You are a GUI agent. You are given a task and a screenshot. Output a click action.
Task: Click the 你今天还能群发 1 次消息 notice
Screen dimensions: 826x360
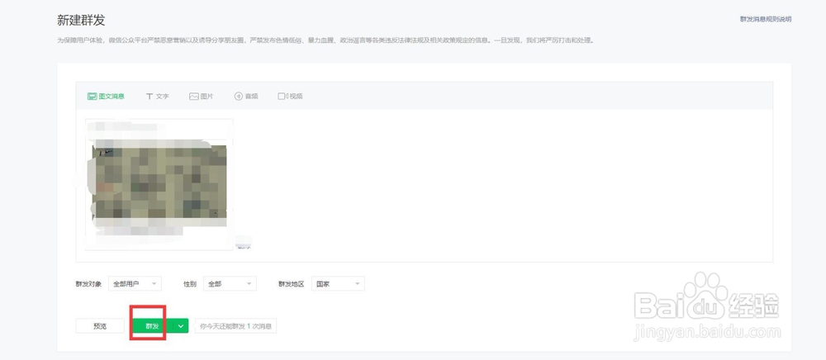click(x=235, y=326)
